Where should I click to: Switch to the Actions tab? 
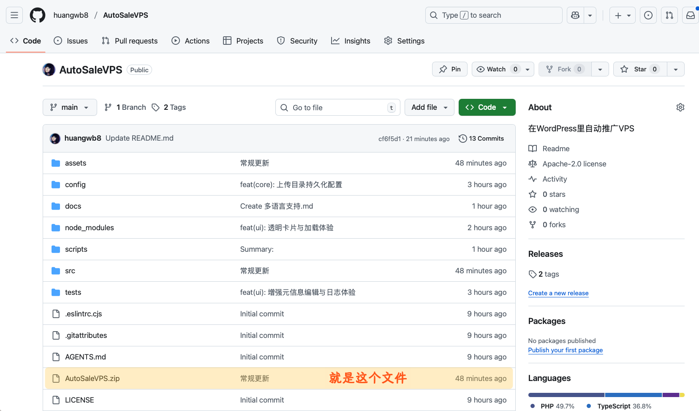tap(190, 41)
